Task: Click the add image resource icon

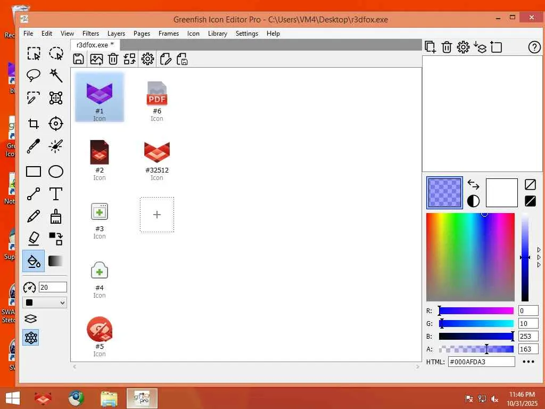Action: [96, 59]
